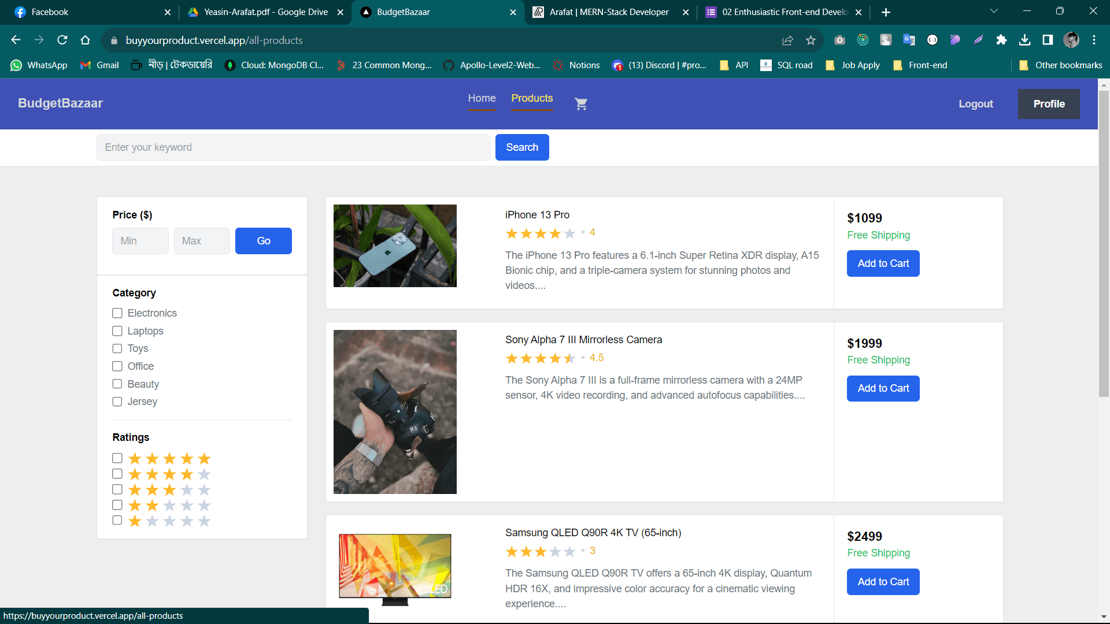Filter by five-star rating checkbox

(117, 458)
